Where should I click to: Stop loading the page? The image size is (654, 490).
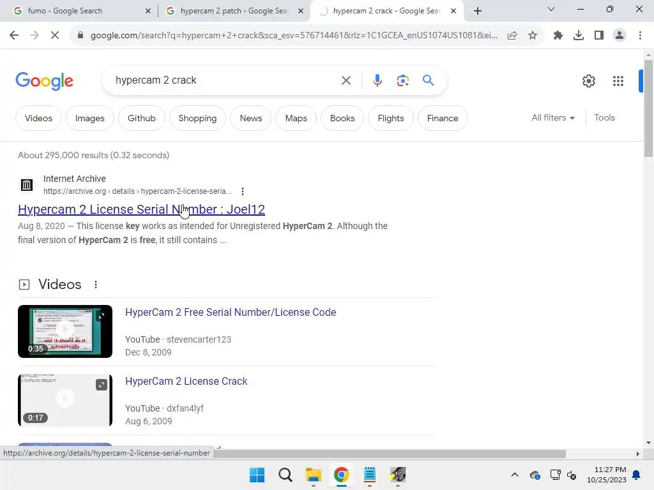coord(55,36)
